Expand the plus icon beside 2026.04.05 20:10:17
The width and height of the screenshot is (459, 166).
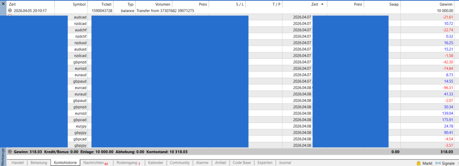[x=10, y=11]
